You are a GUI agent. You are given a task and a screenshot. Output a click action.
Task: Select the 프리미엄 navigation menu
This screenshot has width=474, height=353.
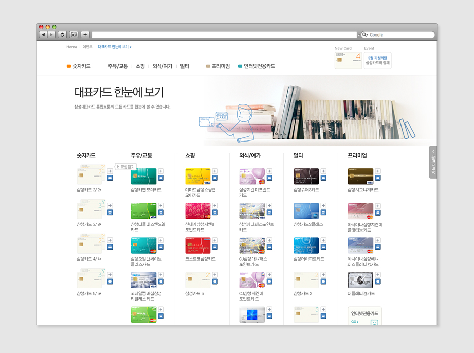(x=218, y=66)
